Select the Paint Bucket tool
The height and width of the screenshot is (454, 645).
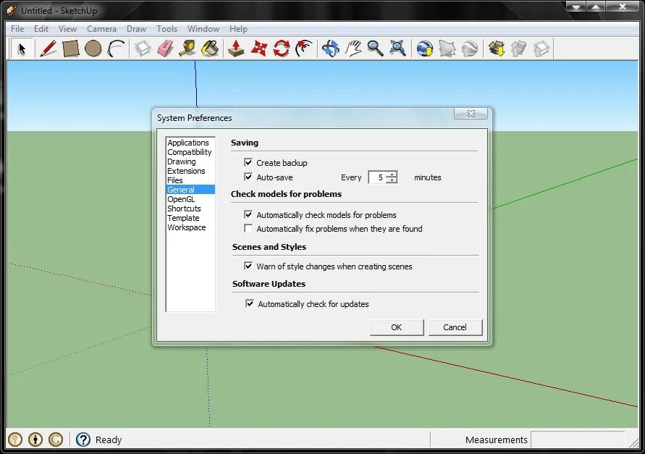[x=210, y=49]
